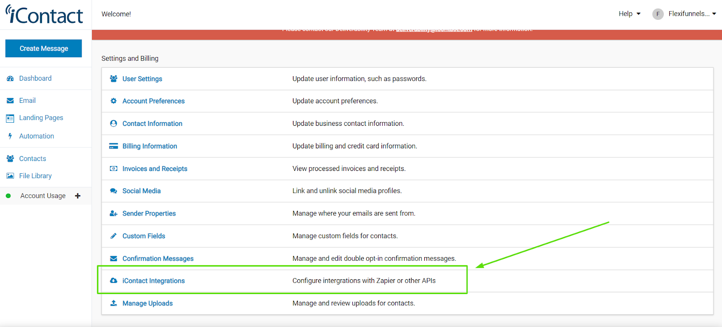
Task: Open the iContact Integrations link
Action: pos(153,281)
